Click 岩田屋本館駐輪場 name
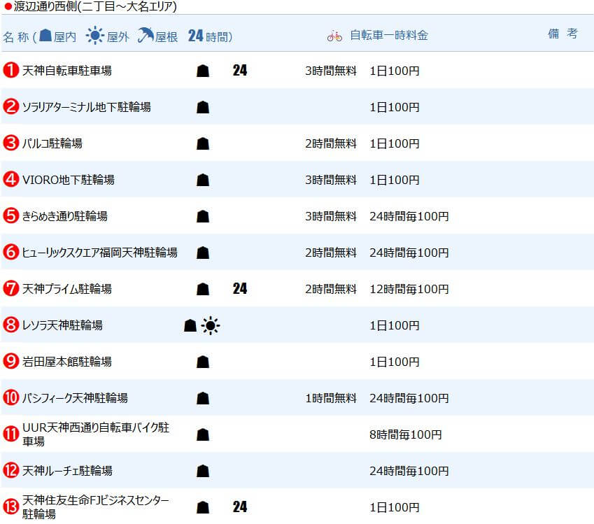This screenshot has height=524, width=594. click(x=67, y=362)
